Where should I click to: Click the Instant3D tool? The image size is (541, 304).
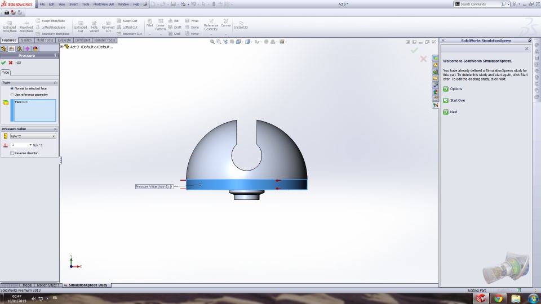click(241, 25)
